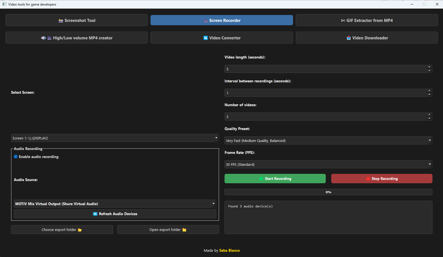Open the Video Downloader tab
Viewport: 443px width, 257px height.
(367, 38)
